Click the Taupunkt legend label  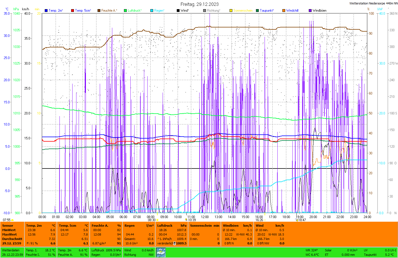pos(267,11)
